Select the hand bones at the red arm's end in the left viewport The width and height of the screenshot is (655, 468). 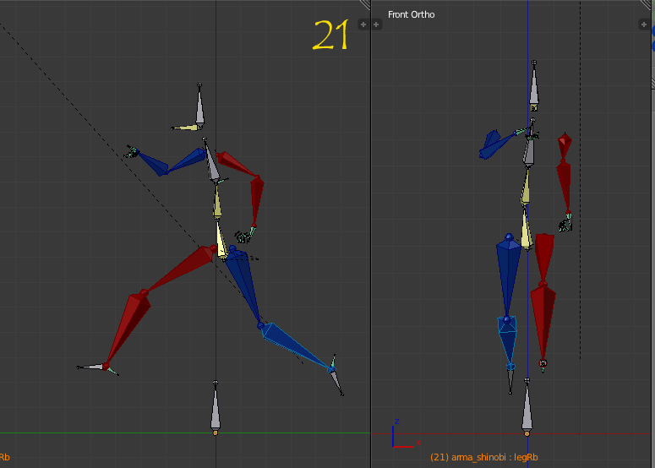coord(245,236)
